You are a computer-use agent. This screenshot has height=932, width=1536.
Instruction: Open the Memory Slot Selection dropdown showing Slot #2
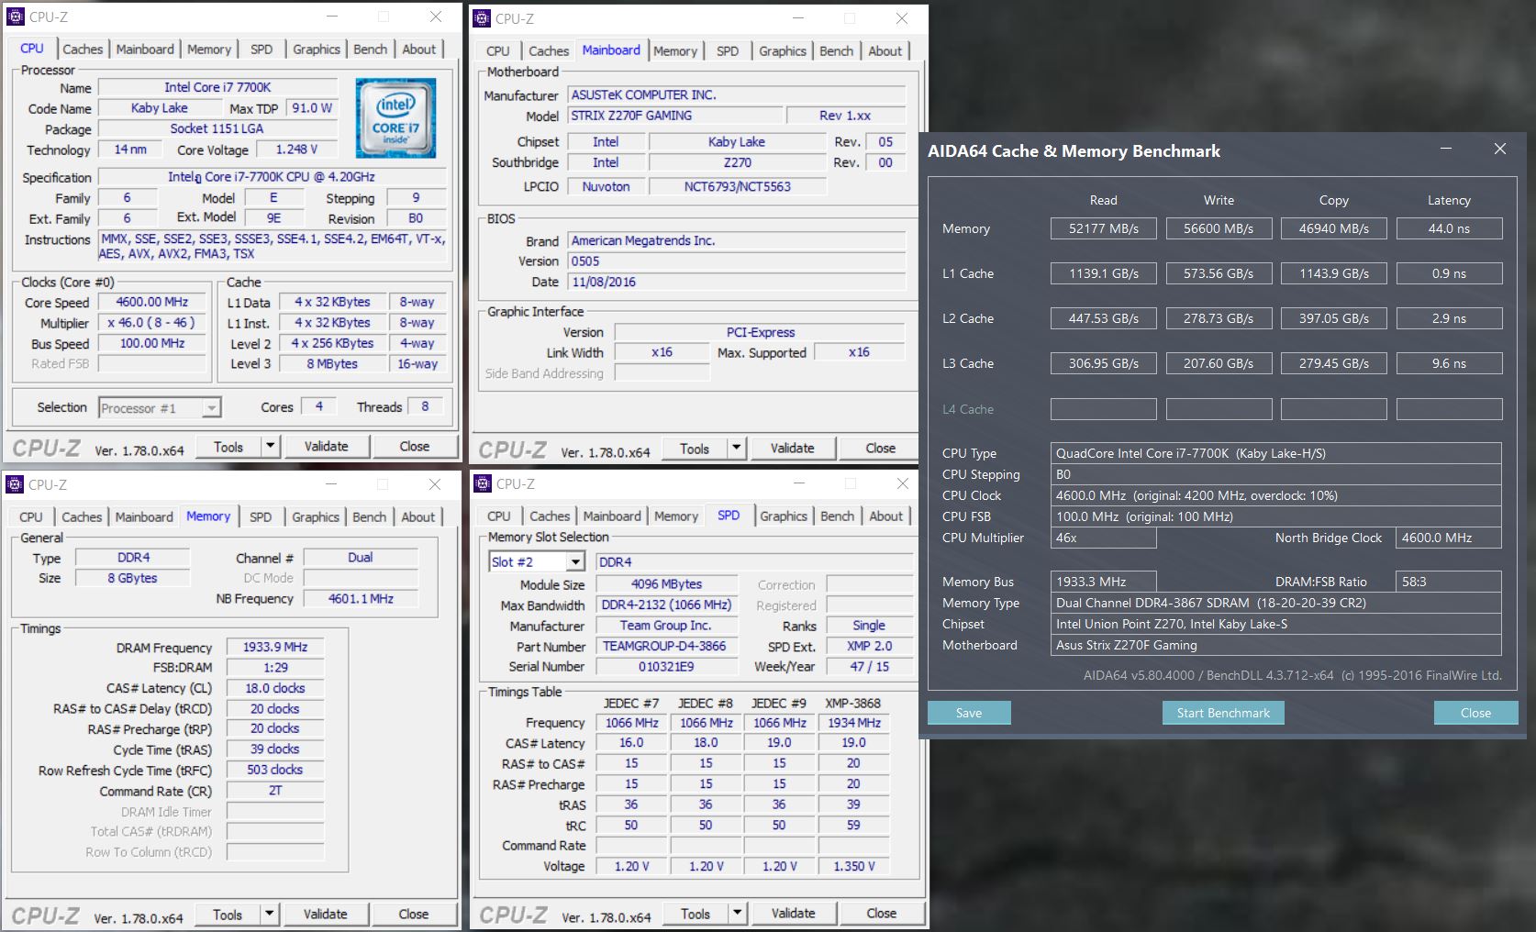[x=575, y=562]
